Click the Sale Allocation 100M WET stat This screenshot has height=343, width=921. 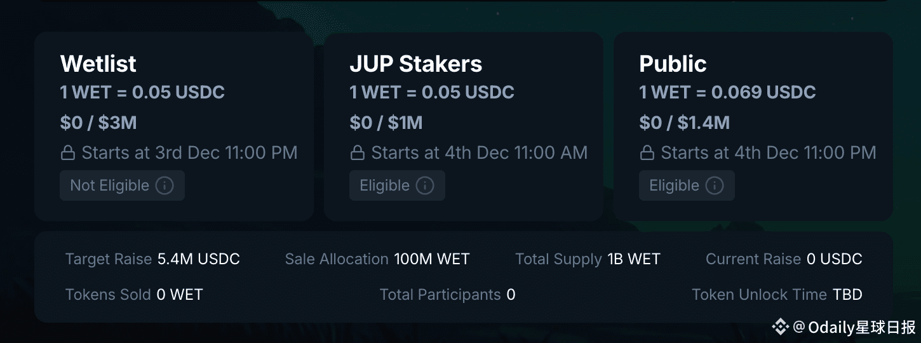pyautogui.click(x=377, y=259)
